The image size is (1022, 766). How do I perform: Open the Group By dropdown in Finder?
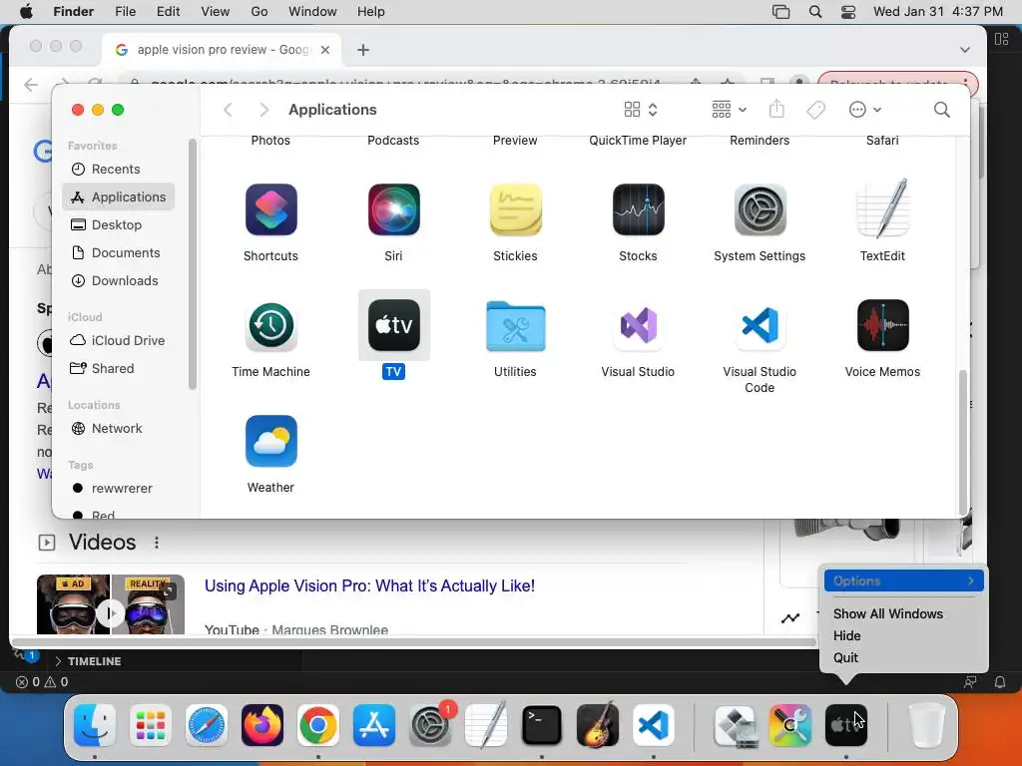point(729,110)
